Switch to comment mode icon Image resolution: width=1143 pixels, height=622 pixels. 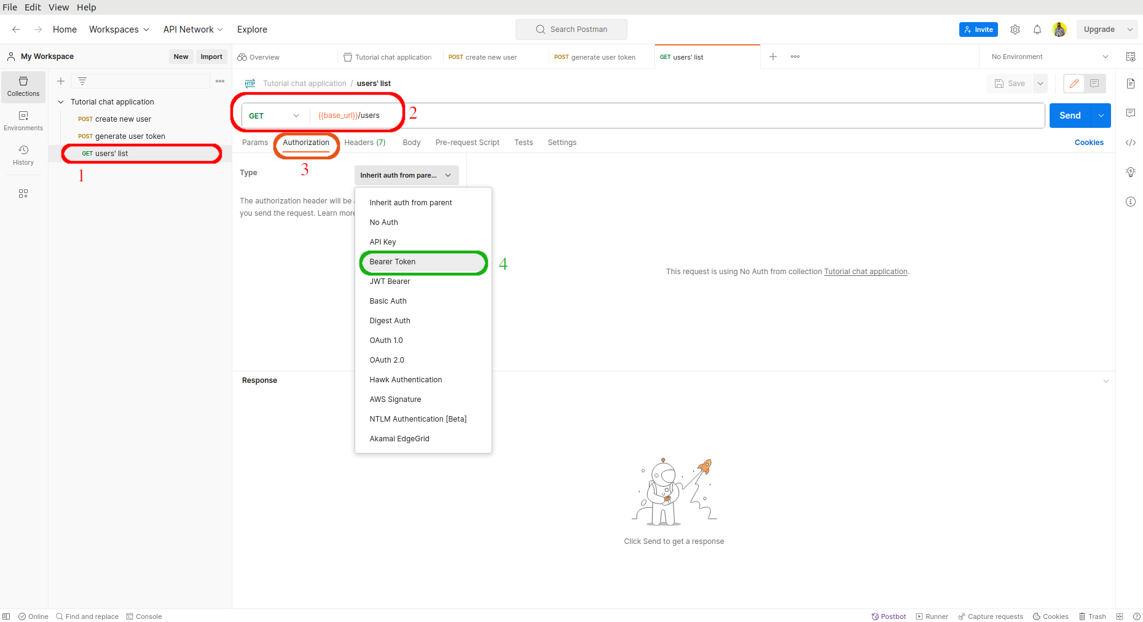pos(1095,84)
